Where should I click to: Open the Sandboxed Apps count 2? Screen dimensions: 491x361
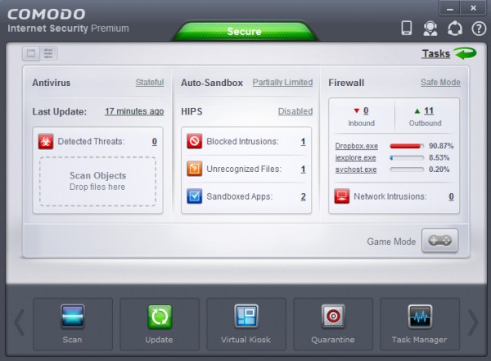(x=303, y=196)
